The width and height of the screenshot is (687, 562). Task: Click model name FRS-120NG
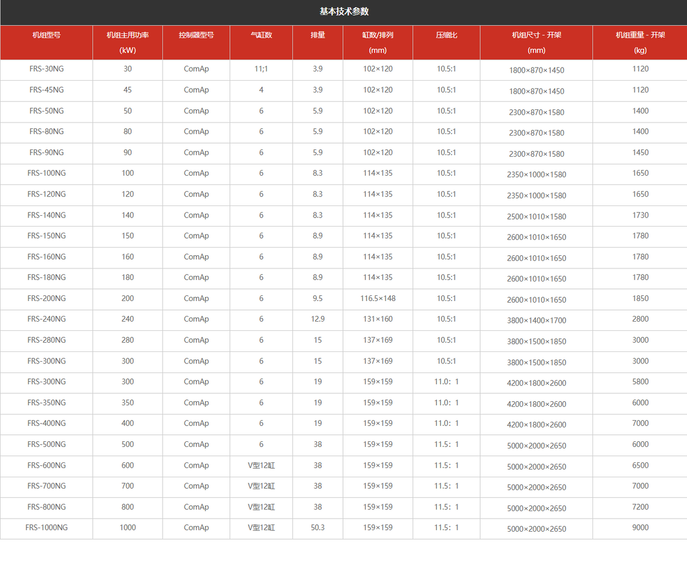click(x=46, y=195)
